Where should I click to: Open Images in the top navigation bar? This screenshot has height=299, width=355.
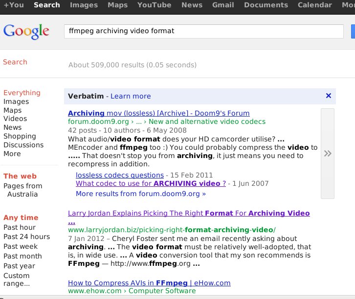click(84, 5)
